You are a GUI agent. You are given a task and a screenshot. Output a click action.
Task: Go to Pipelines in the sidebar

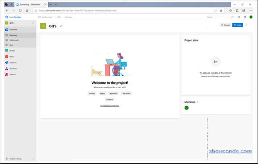13,63
